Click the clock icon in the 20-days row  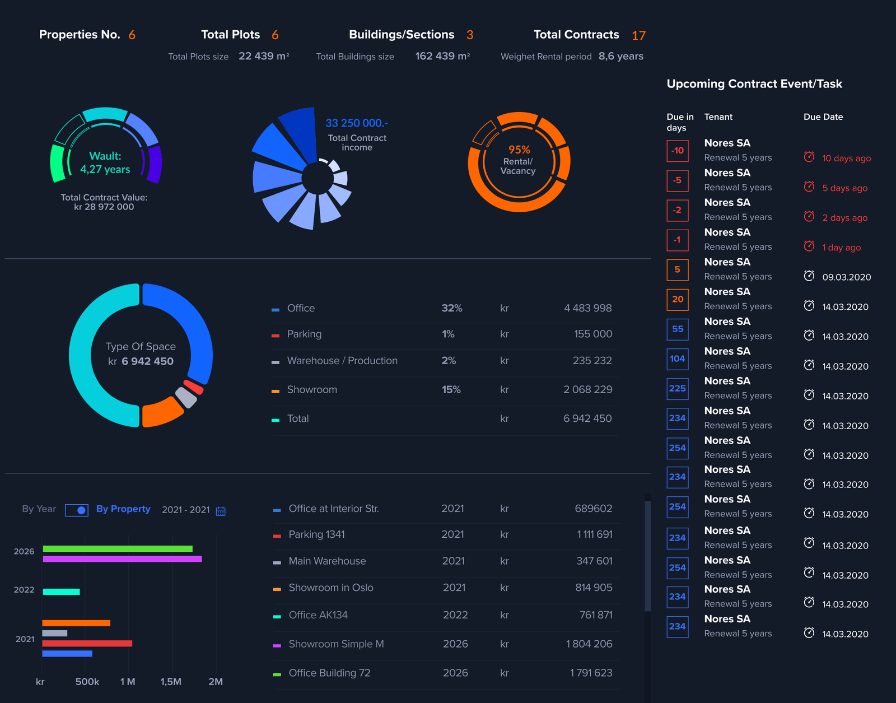(x=809, y=305)
